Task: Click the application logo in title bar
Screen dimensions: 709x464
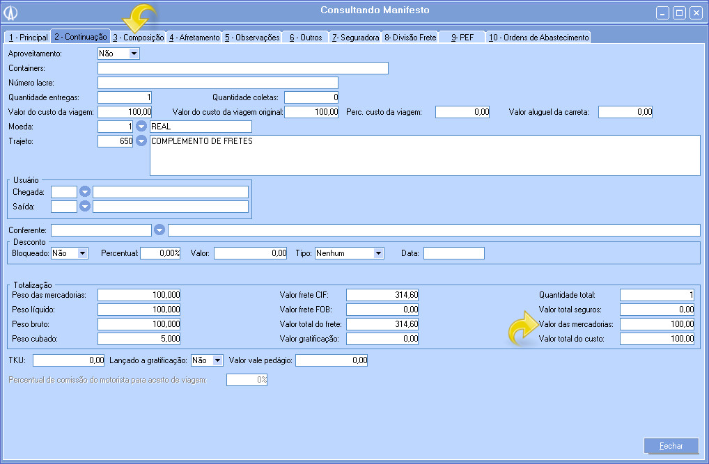Action: (x=11, y=13)
